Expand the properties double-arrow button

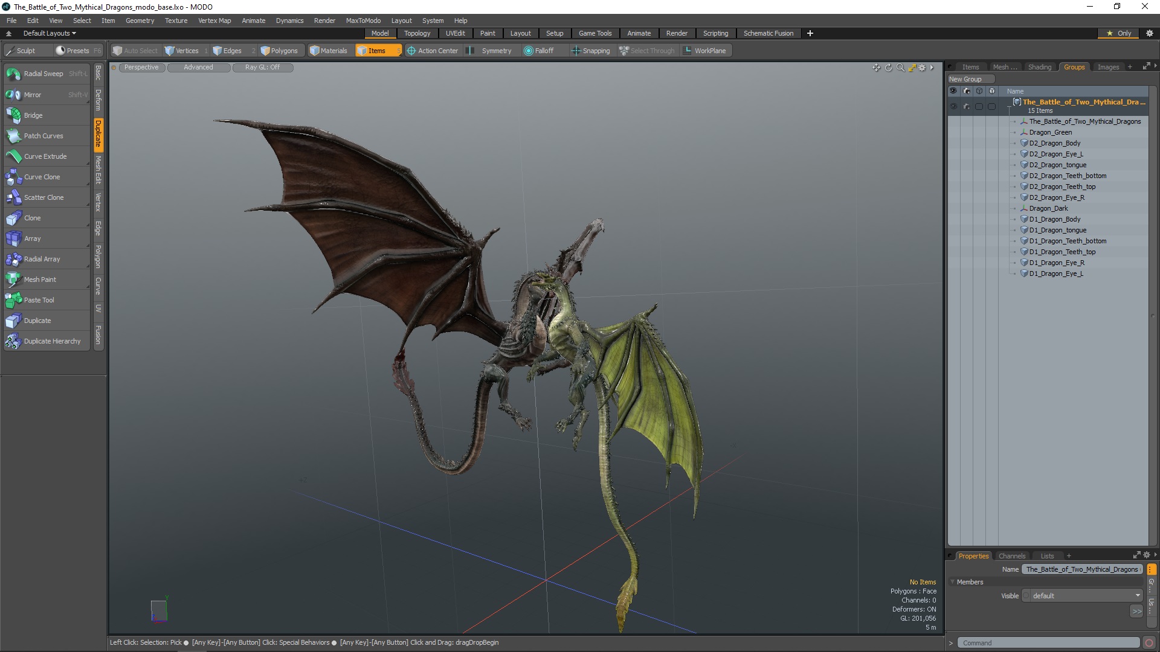pyautogui.click(x=1136, y=612)
